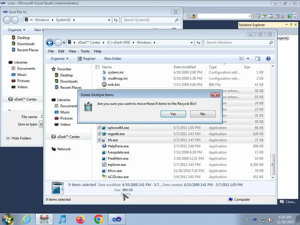300x225 pixels.
Task: Open the File menu in Explorer
Action: 51,51
